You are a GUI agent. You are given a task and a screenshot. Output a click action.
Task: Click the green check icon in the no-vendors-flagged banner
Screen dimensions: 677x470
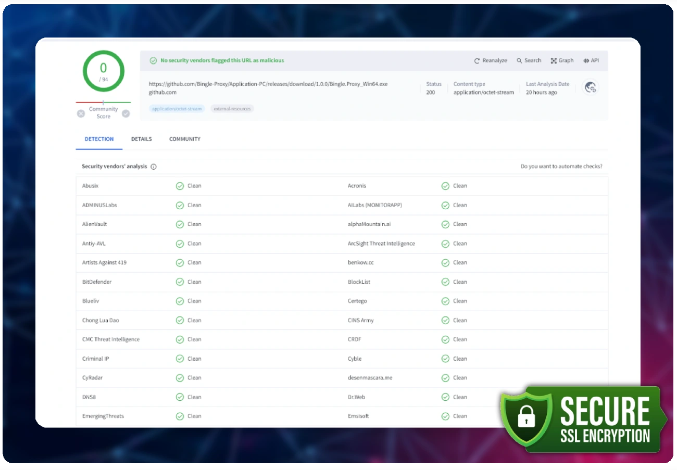tap(153, 60)
